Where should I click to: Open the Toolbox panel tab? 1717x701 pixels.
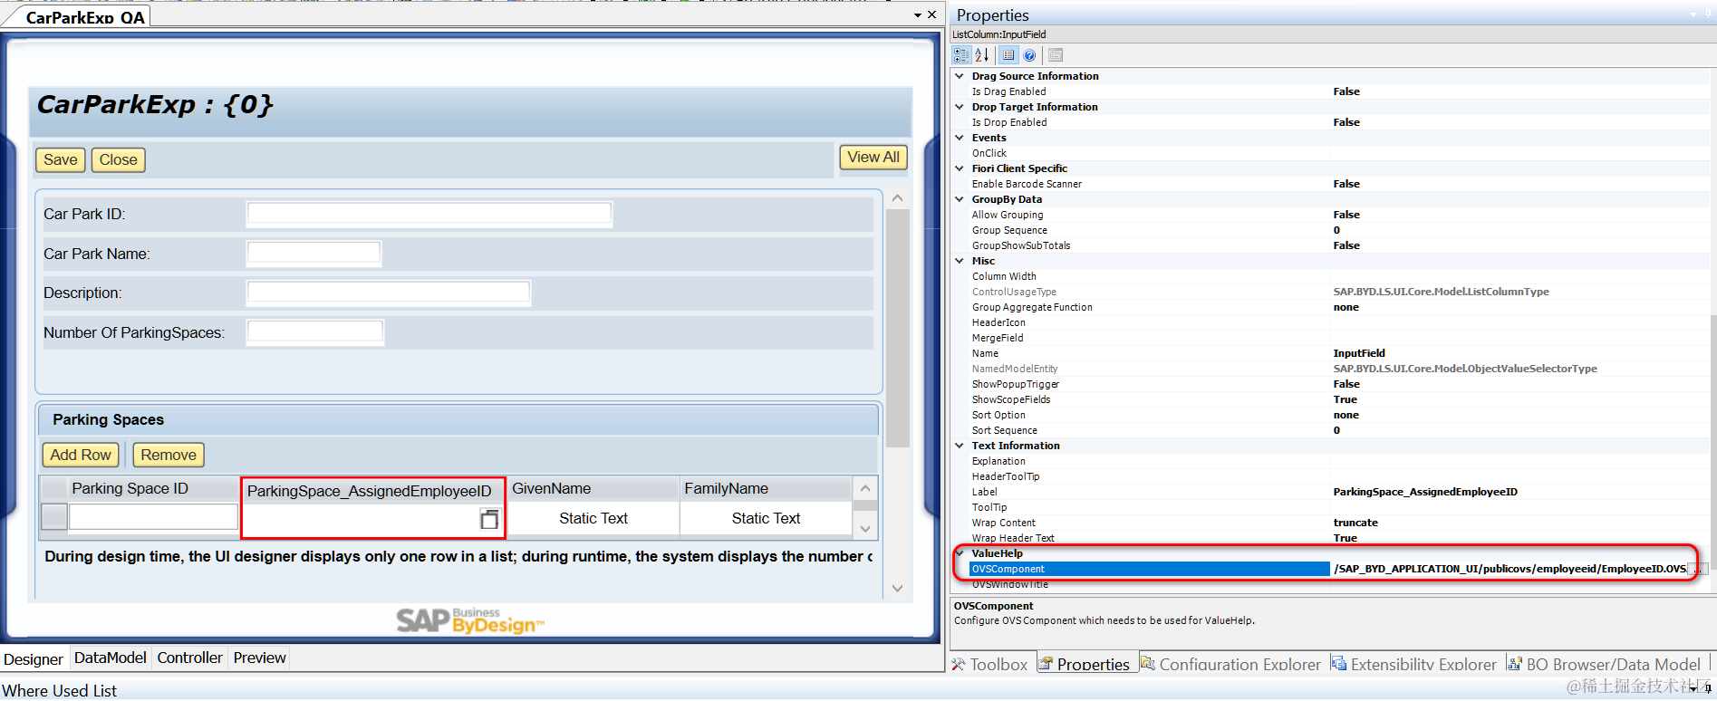[x=990, y=665]
